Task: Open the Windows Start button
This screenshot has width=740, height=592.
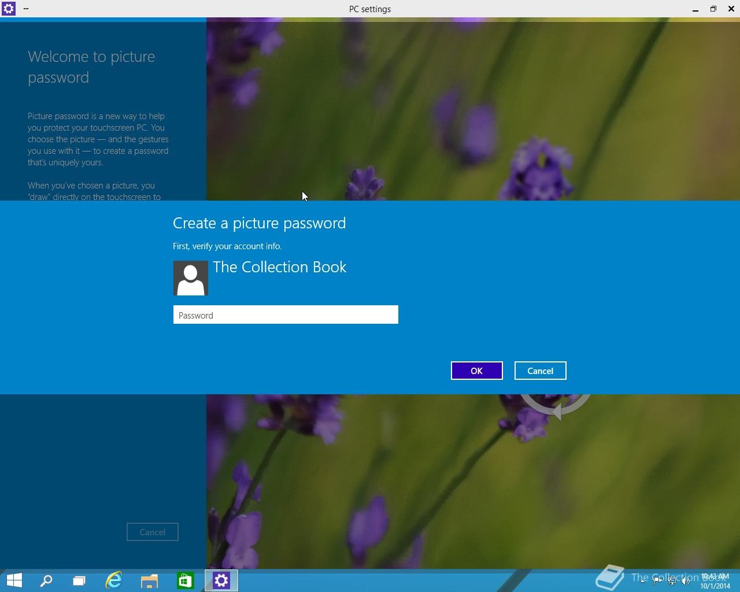Action: [x=14, y=580]
